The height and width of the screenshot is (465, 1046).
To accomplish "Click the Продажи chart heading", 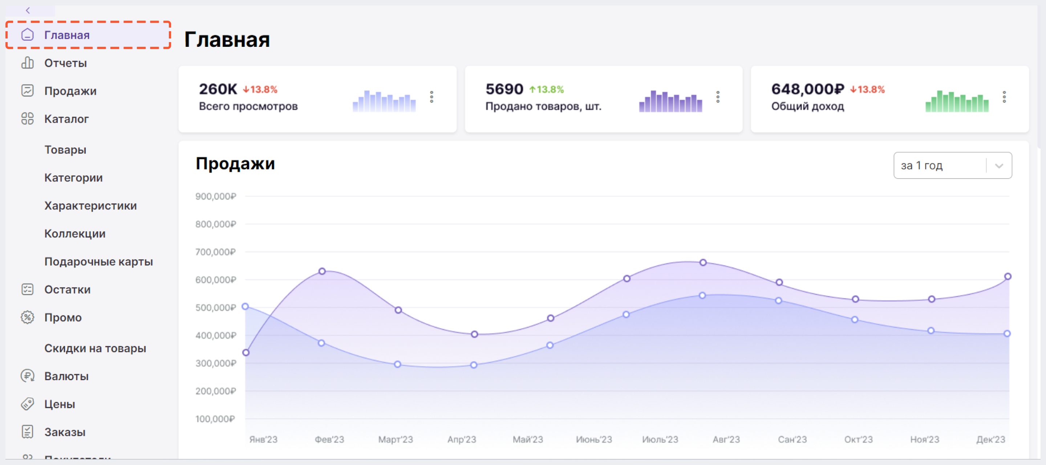I will click(x=235, y=163).
